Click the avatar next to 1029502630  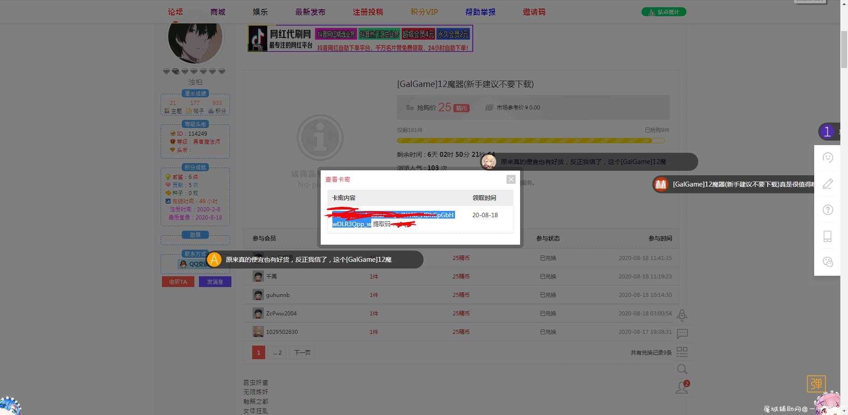(258, 332)
